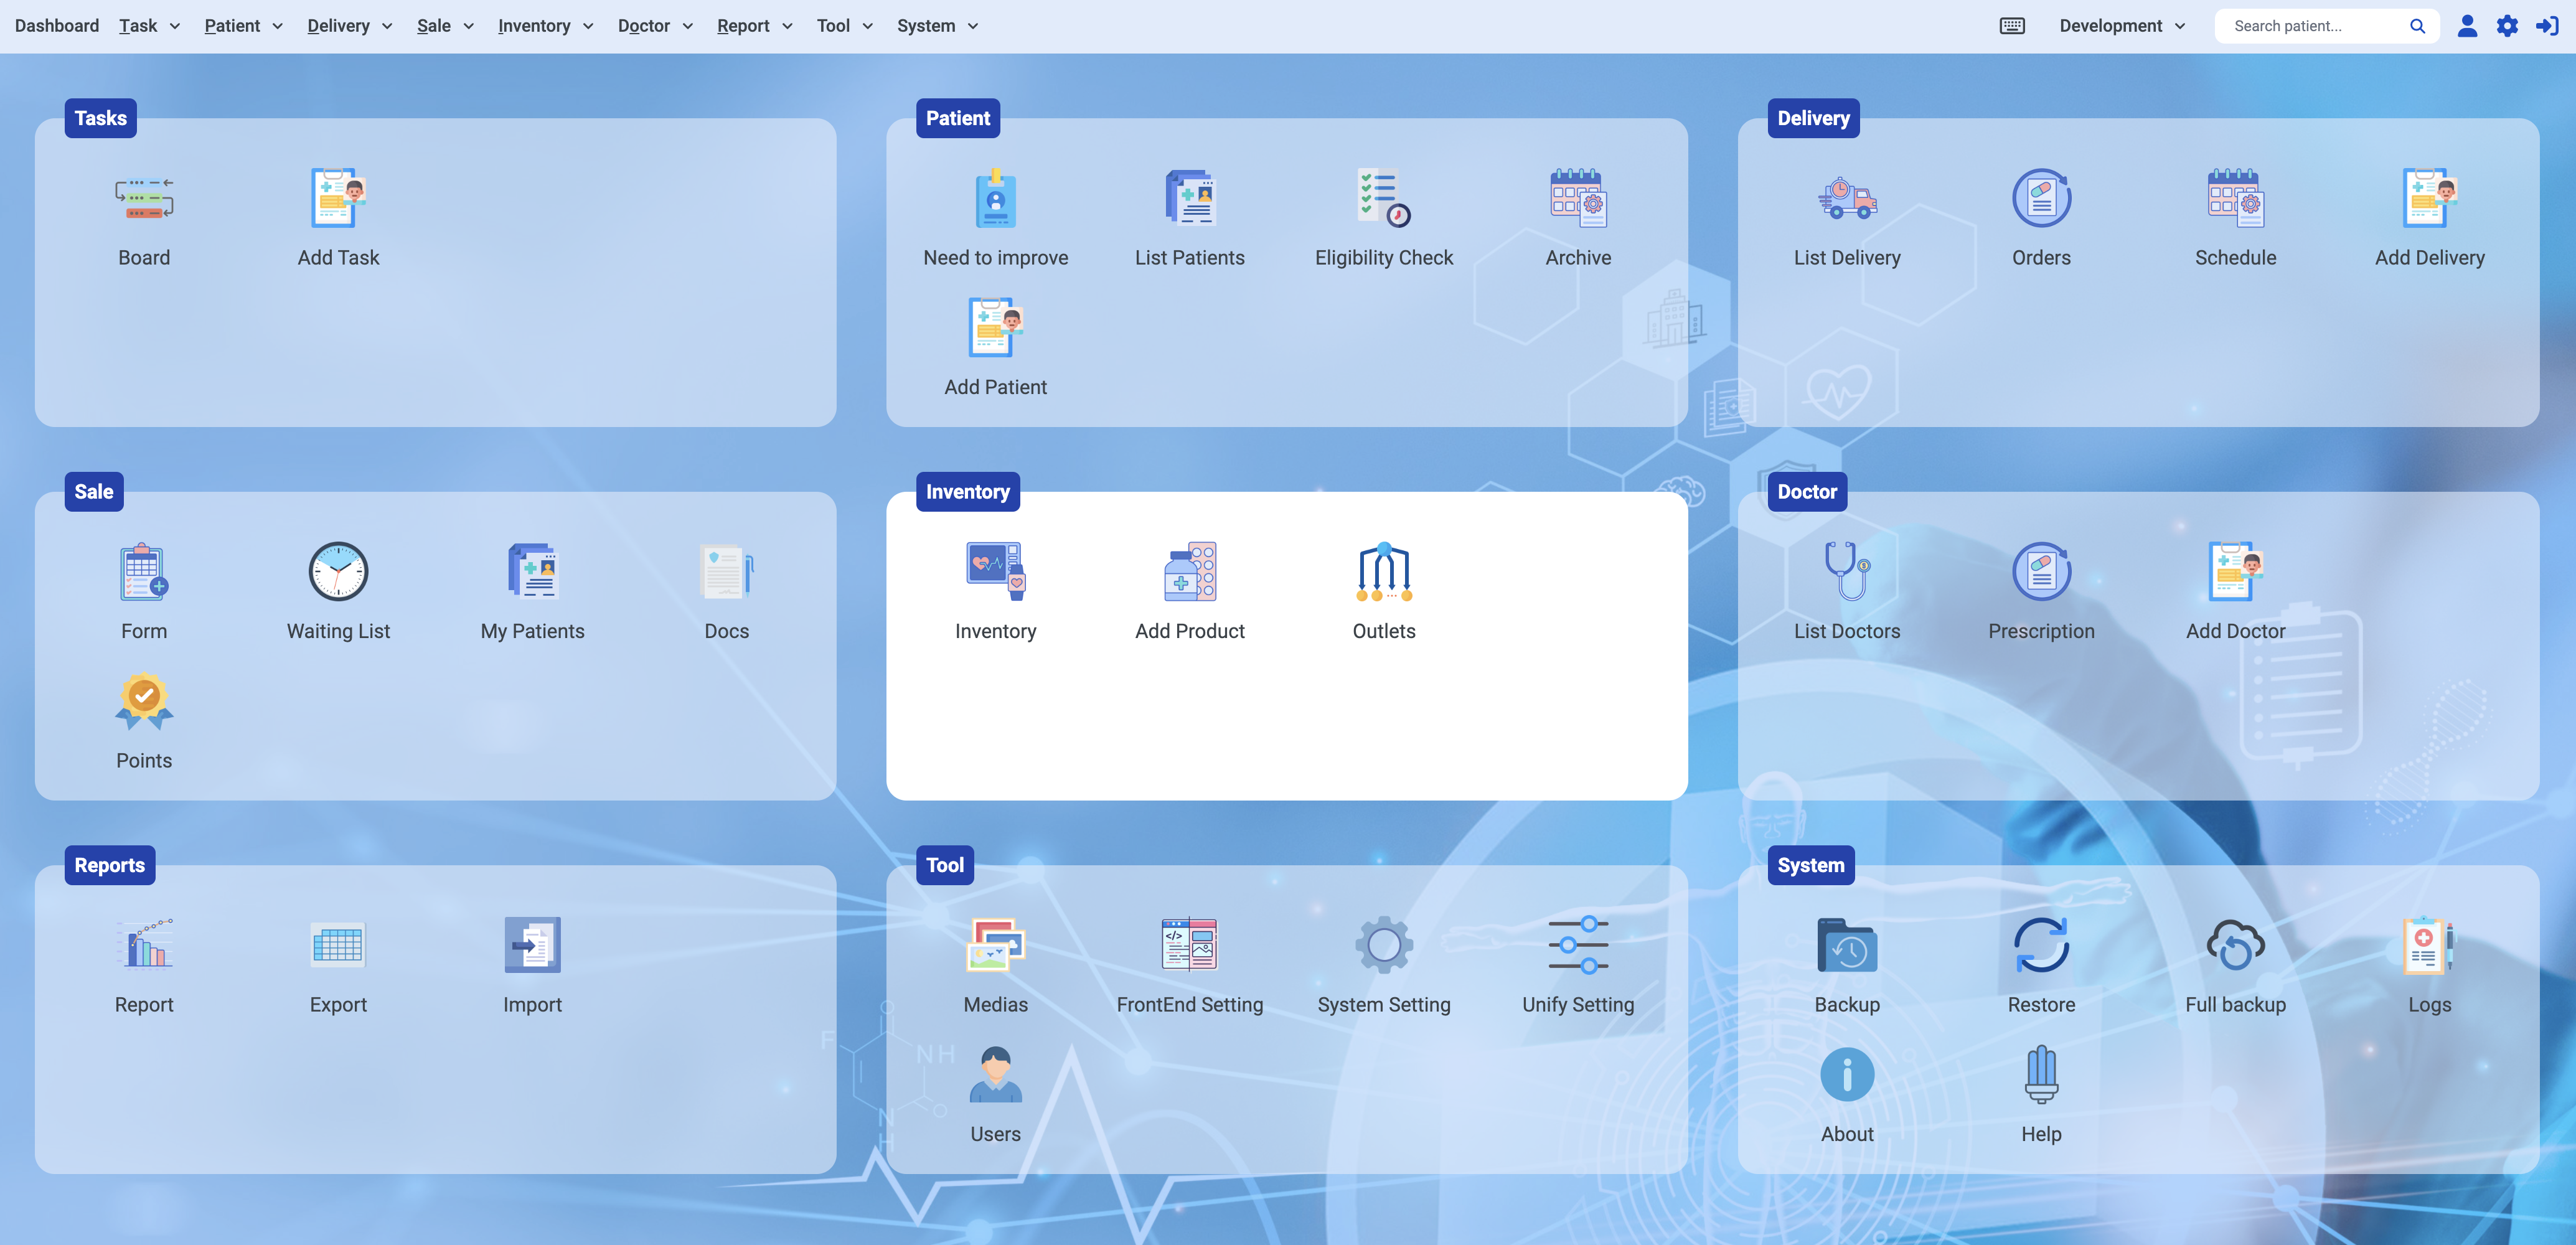Open the About info icon

coord(1847,1075)
